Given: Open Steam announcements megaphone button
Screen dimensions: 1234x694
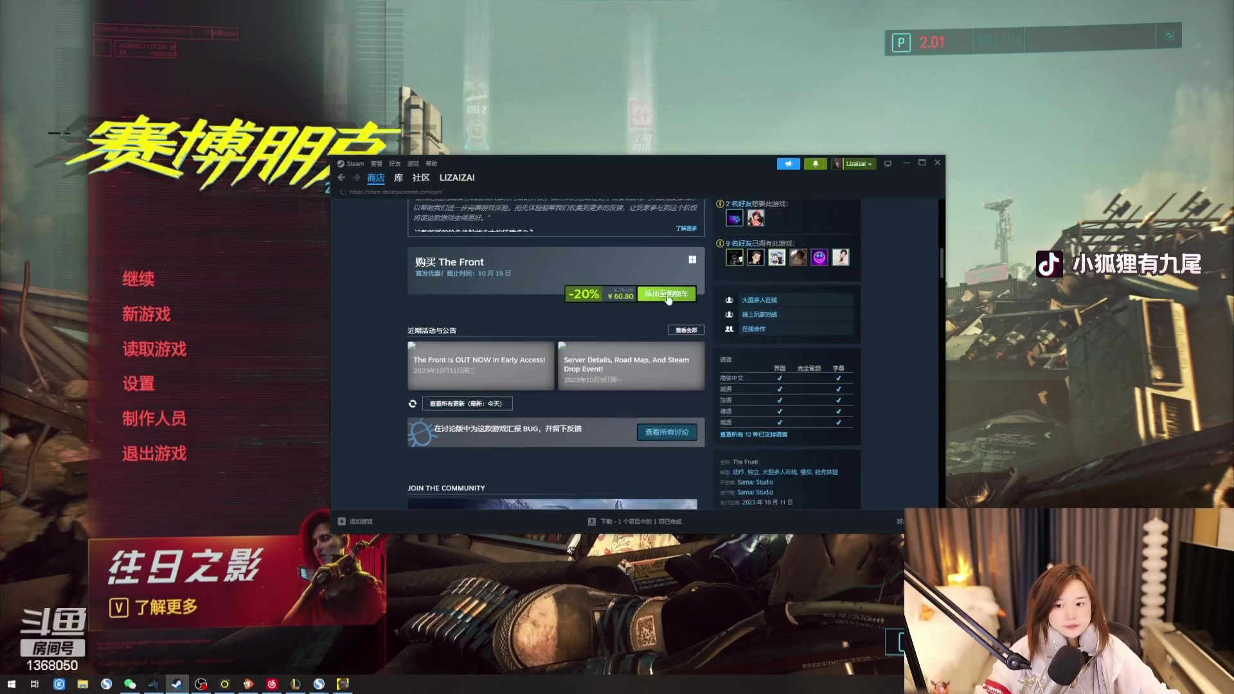Looking at the screenshot, I should point(788,164).
